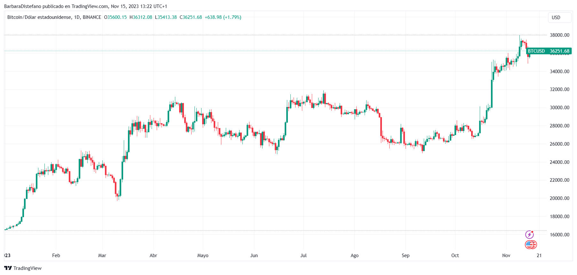Select the Feb marker on time axis

[56, 256]
